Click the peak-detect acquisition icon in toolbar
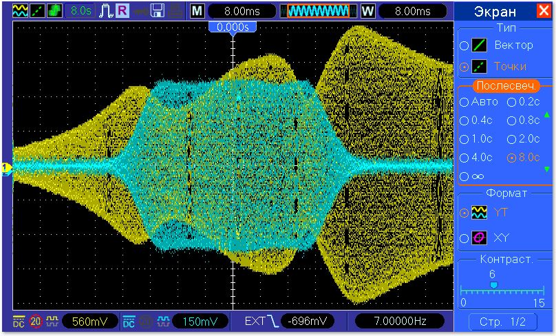Screen dimensions: 556x336 (x=106, y=11)
